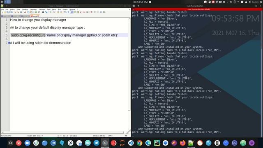This screenshot has height=148, width=263.
Task: Click the line '# I will be using sddm for demonstration'
Action: point(41,43)
